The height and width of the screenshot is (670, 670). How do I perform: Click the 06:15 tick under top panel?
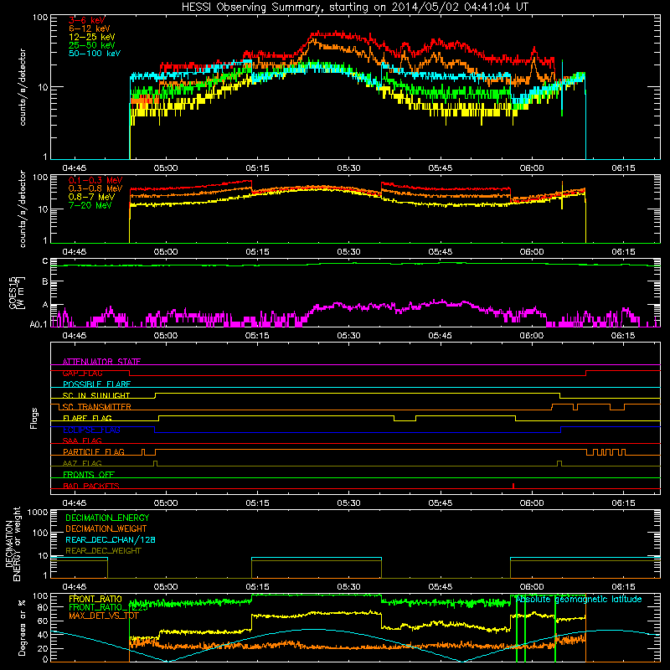pyautogui.click(x=623, y=168)
